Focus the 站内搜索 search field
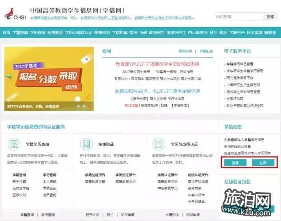281x221 pixels. pos(239,17)
